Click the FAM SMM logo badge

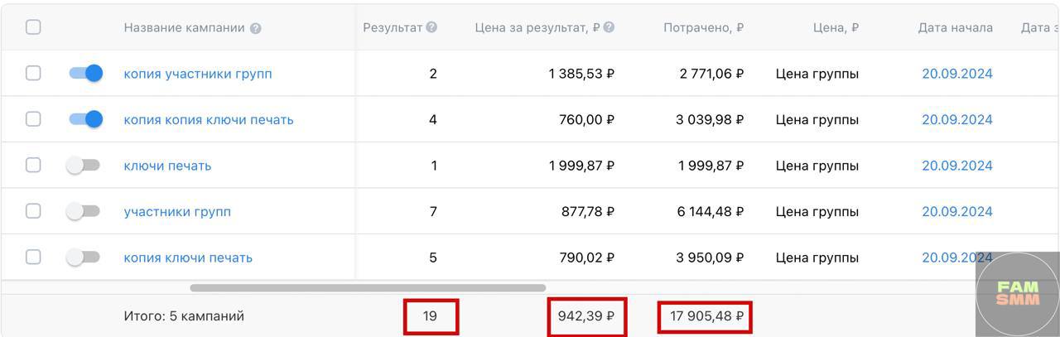pyautogui.click(x=1018, y=294)
